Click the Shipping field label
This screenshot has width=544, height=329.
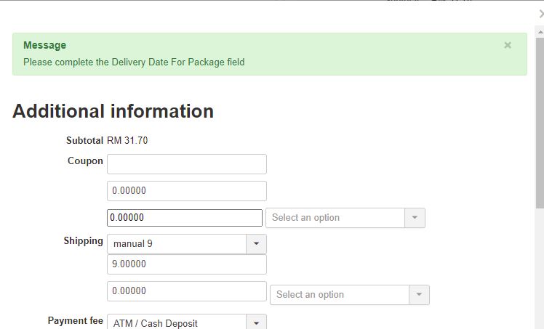tap(83, 241)
